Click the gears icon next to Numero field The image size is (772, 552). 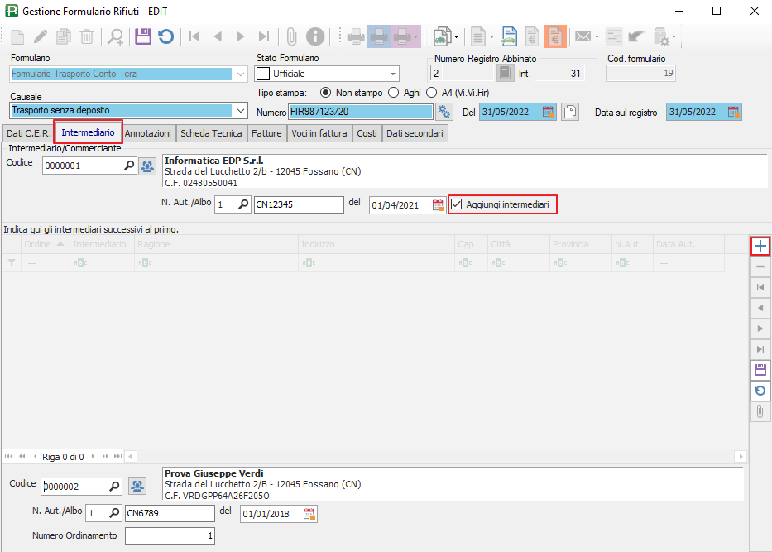coord(445,113)
